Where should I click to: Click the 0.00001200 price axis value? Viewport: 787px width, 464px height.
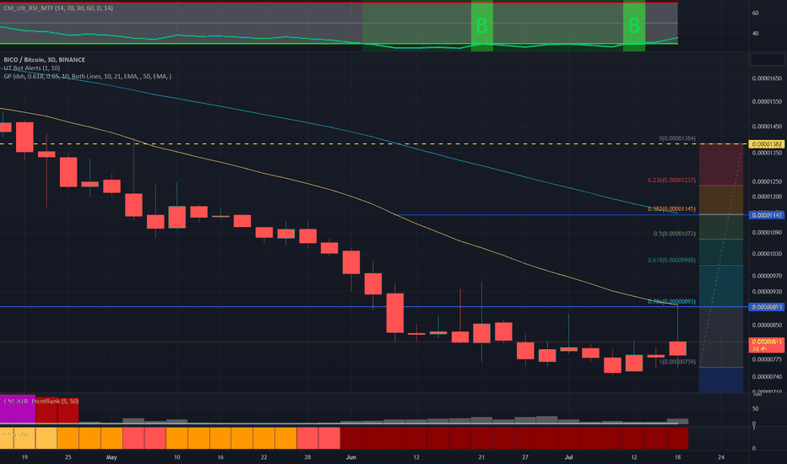[x=767, y=197]
